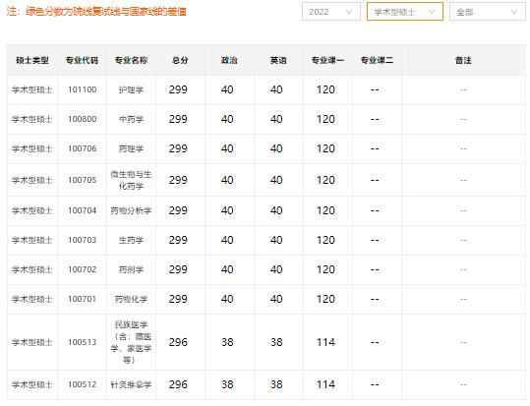Screen dimensions: 530x406
Task: Click the 药物化学 major name
Action: 131,299
